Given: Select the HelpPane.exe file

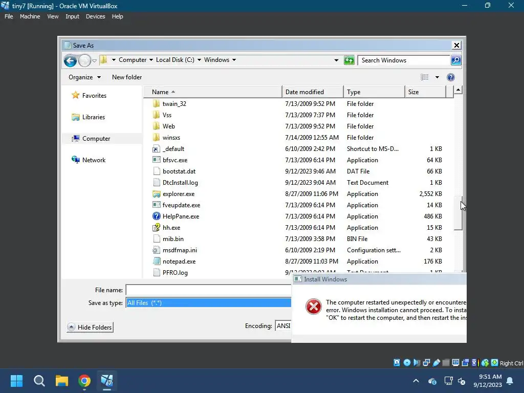Looking at the screenshot, I should [181, 216].
